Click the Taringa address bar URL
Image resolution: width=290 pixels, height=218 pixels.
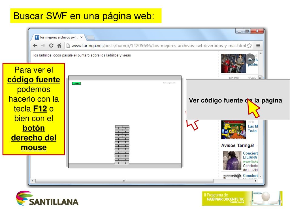159,46
